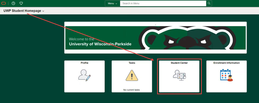This screenshot has width=259, height=103.
Task: Open the Profile tile title
Action: point(84,63)
